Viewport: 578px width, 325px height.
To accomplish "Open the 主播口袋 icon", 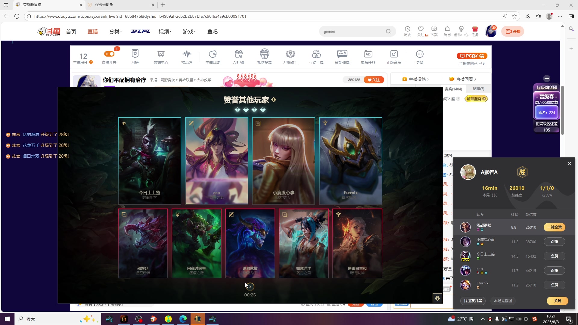I will pos(213,57).
